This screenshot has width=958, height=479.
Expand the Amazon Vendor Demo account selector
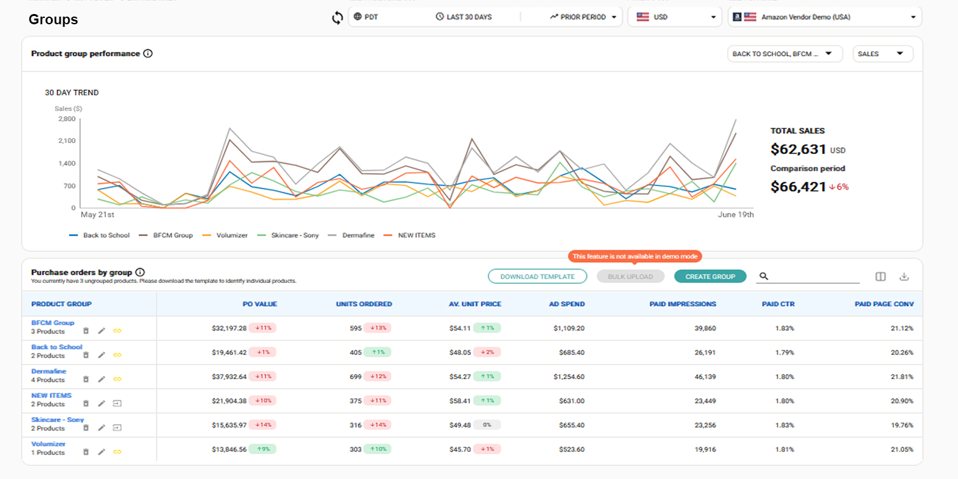[825, 17]
